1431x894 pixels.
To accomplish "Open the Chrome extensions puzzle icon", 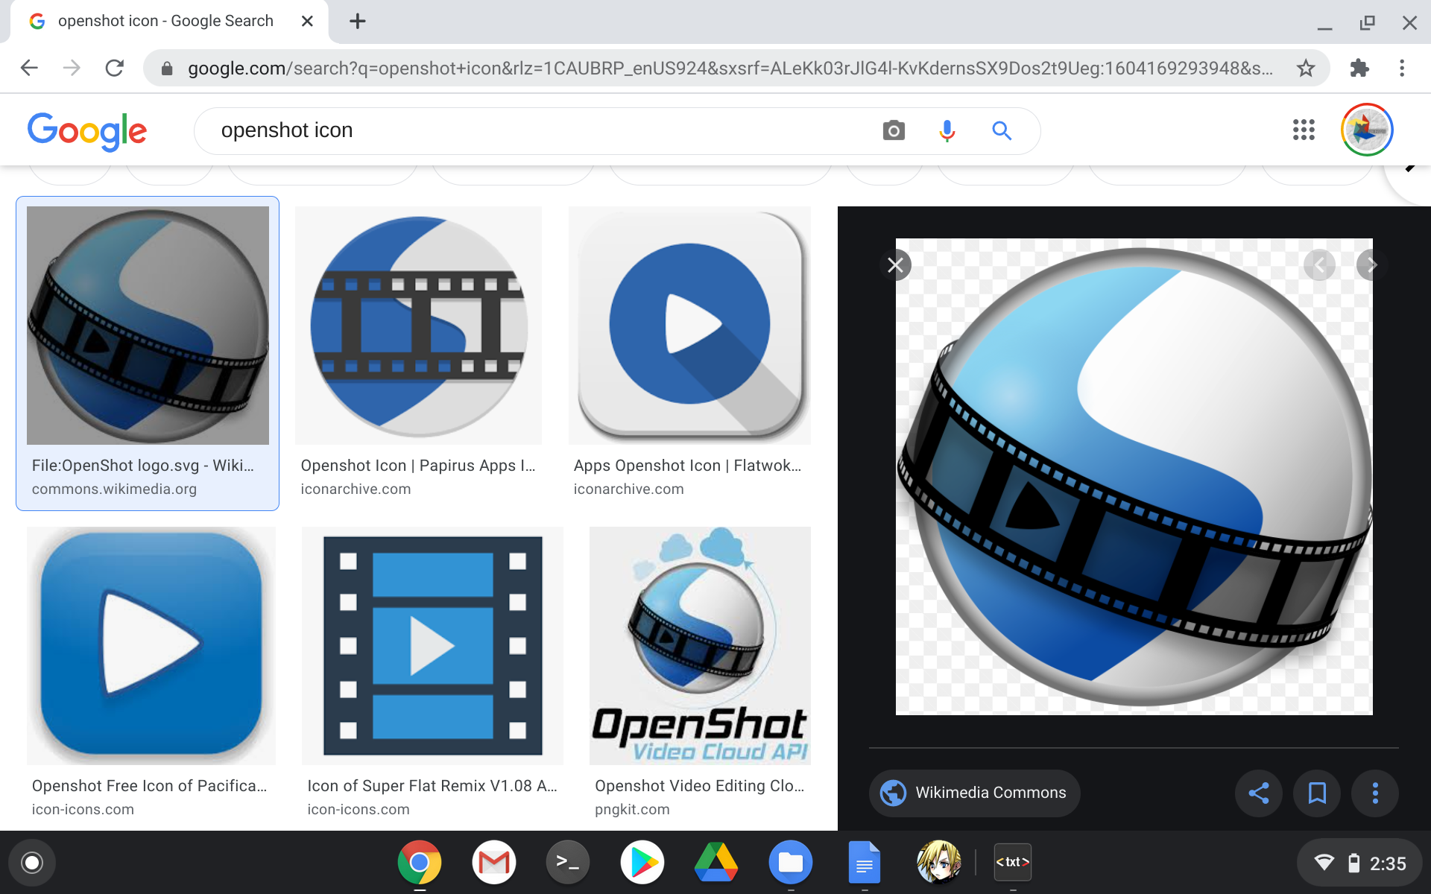I will click(1359, 68).
